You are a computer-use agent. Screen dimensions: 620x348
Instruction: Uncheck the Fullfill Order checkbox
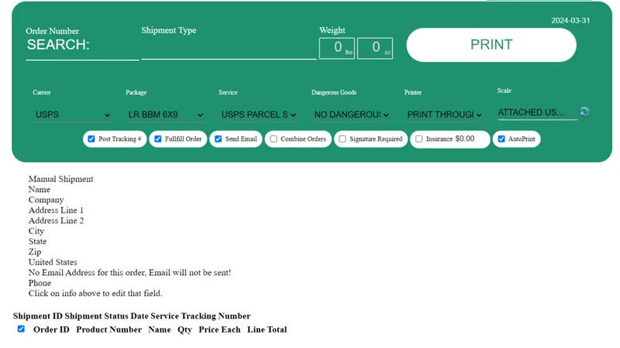click(x=158, y=139)
